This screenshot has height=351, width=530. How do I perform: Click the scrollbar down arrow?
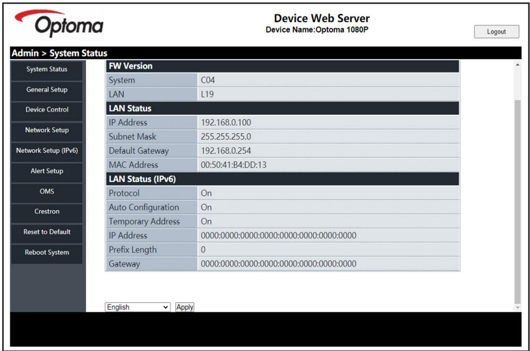(517, 308)
